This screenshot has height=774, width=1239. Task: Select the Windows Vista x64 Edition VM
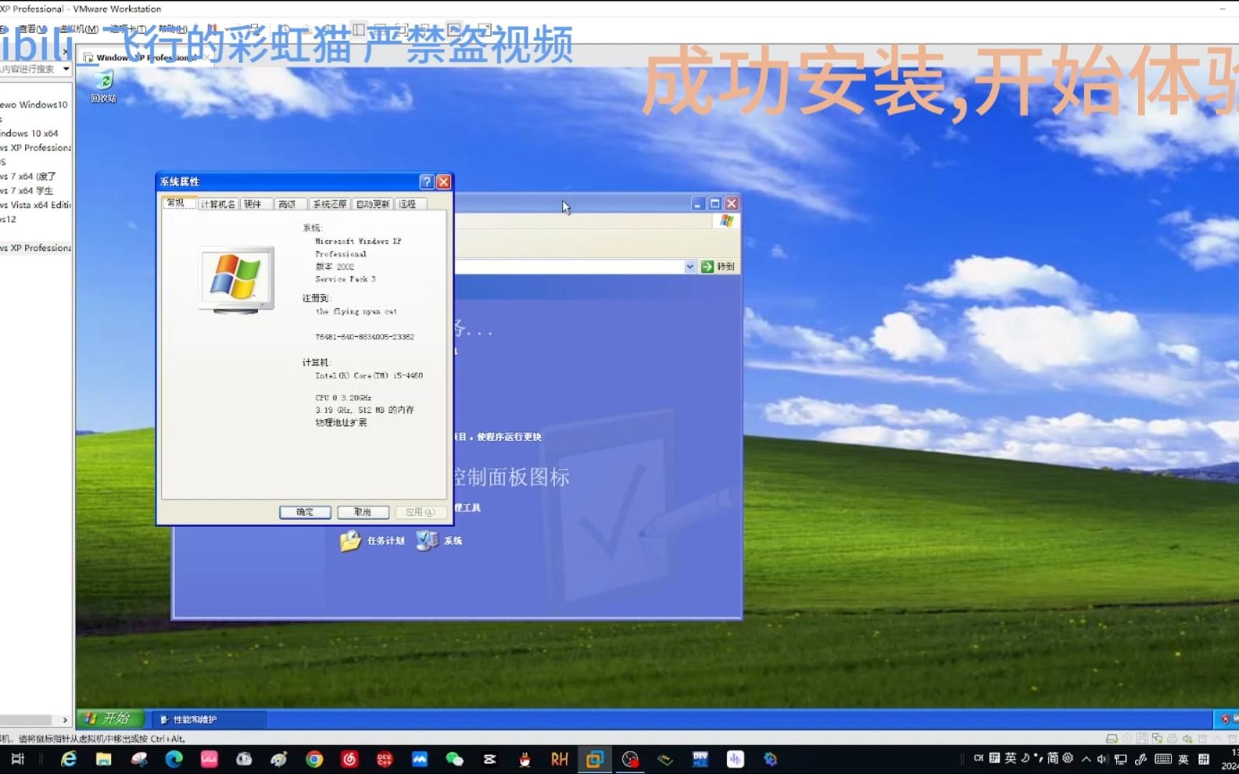click(x=36, y=205)
